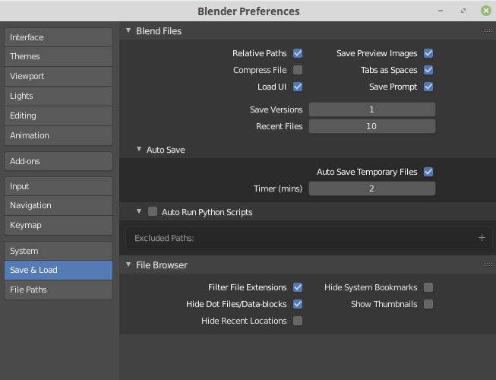Open the Viewport preferences section

coord(58,76)
